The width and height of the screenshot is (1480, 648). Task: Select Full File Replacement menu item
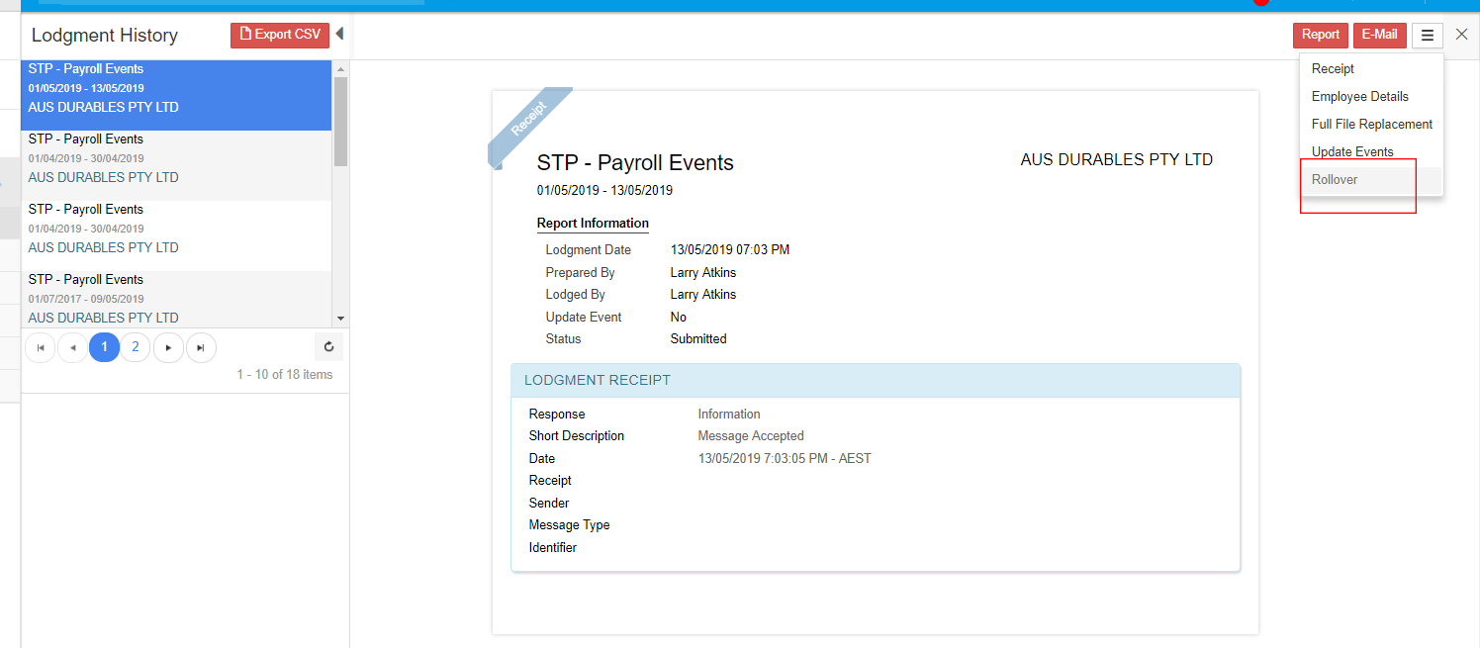click(1371, 125)
